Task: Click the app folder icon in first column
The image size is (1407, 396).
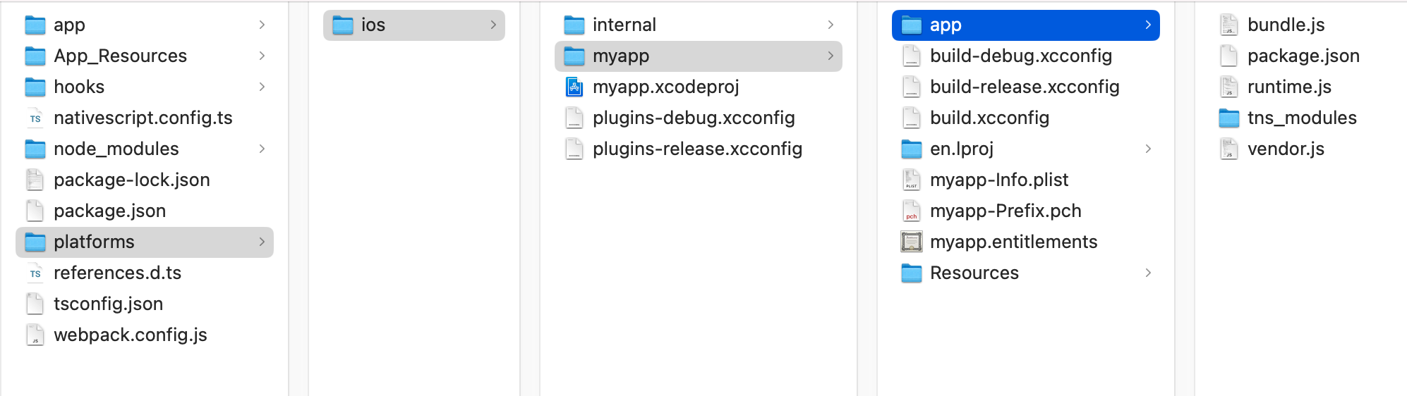Action: (35, 25)
